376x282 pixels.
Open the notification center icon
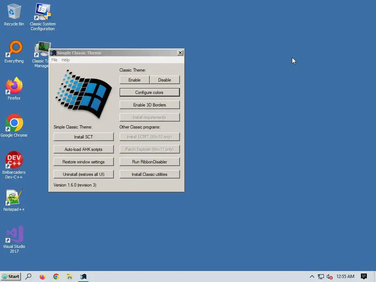pos(364,276)
